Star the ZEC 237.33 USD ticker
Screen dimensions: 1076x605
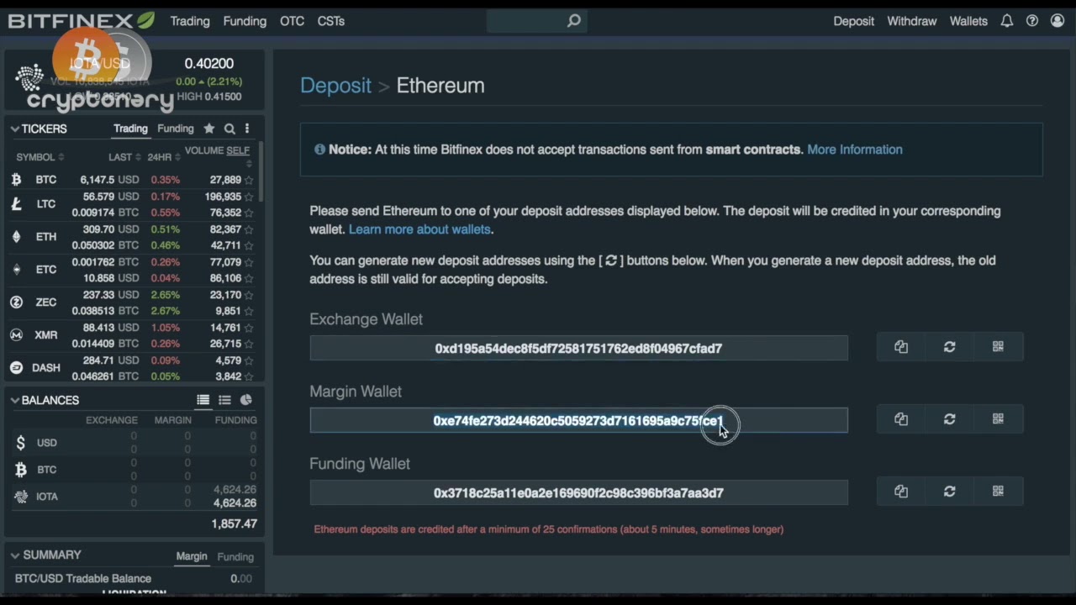tap(249, 295)
